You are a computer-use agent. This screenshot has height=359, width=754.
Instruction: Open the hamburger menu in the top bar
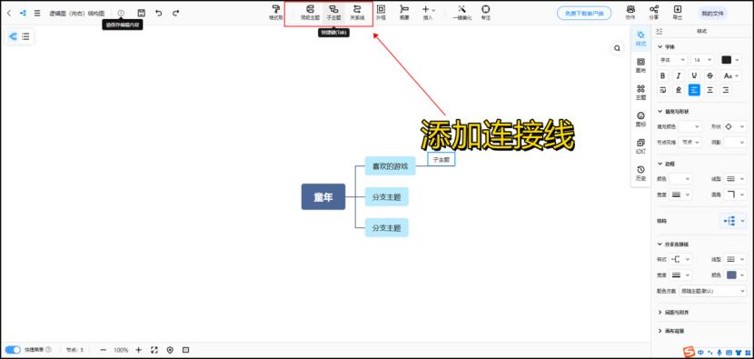tap(37, 13)
